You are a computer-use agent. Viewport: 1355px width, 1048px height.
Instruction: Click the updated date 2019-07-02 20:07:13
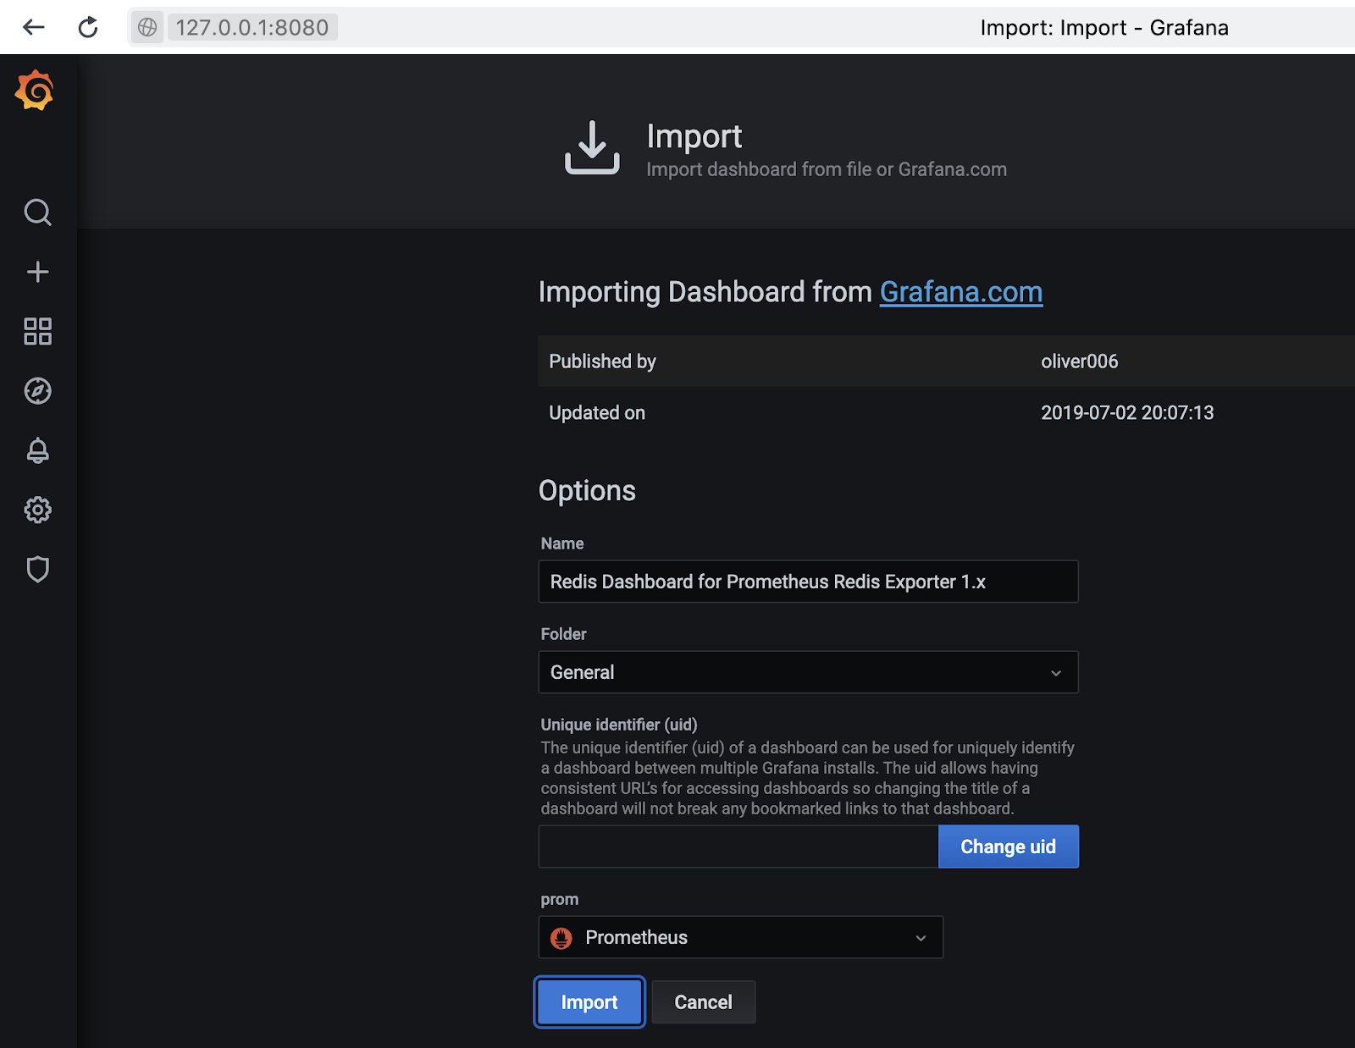1127,413
